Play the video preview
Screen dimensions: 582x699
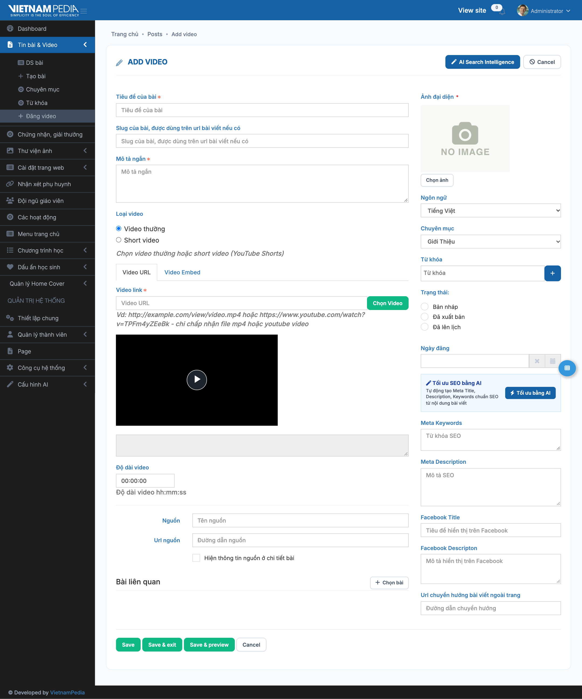click(197, 380)
